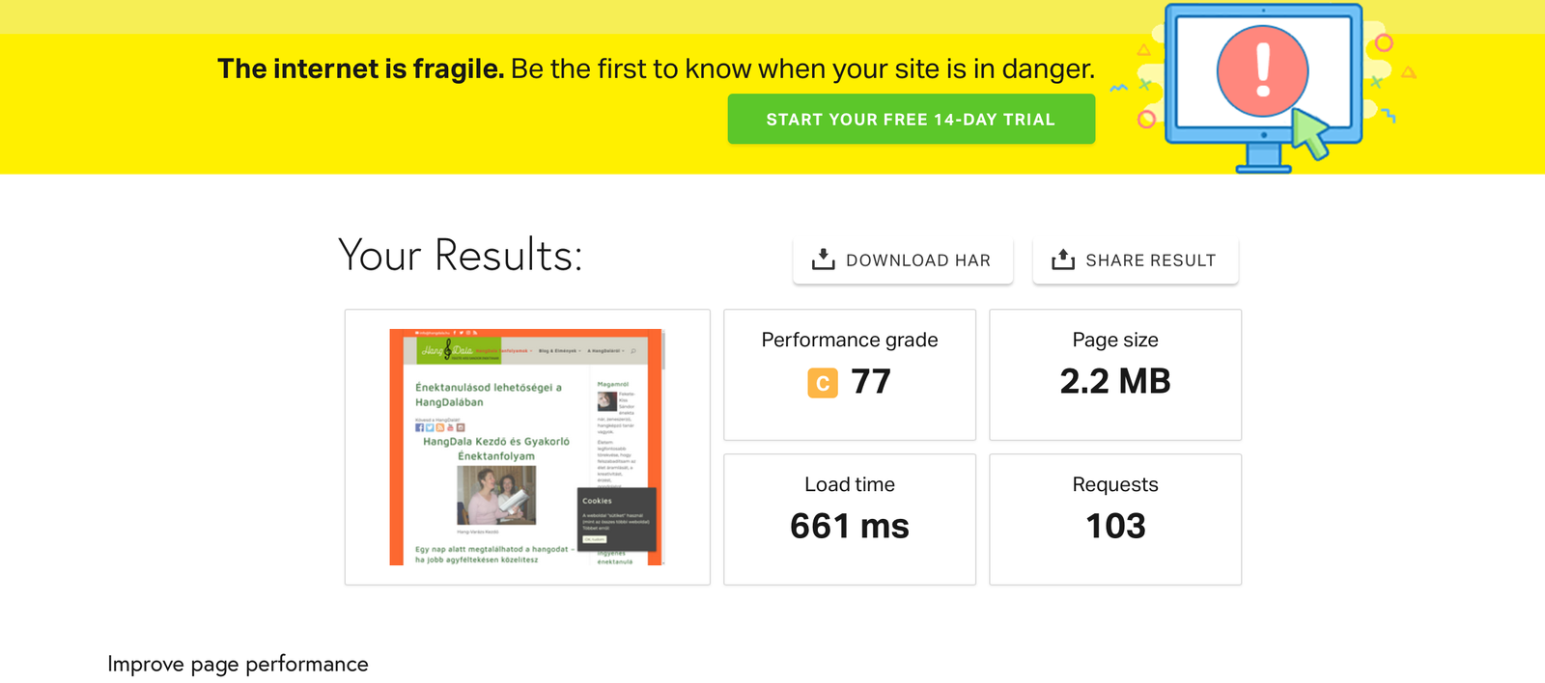Click the 'Improve page performance' heading
1545x683 pixels.
[x=238, y=664]
